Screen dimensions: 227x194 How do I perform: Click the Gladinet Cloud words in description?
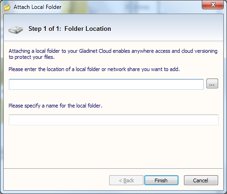pyautogui.click(x=95, y=51)
